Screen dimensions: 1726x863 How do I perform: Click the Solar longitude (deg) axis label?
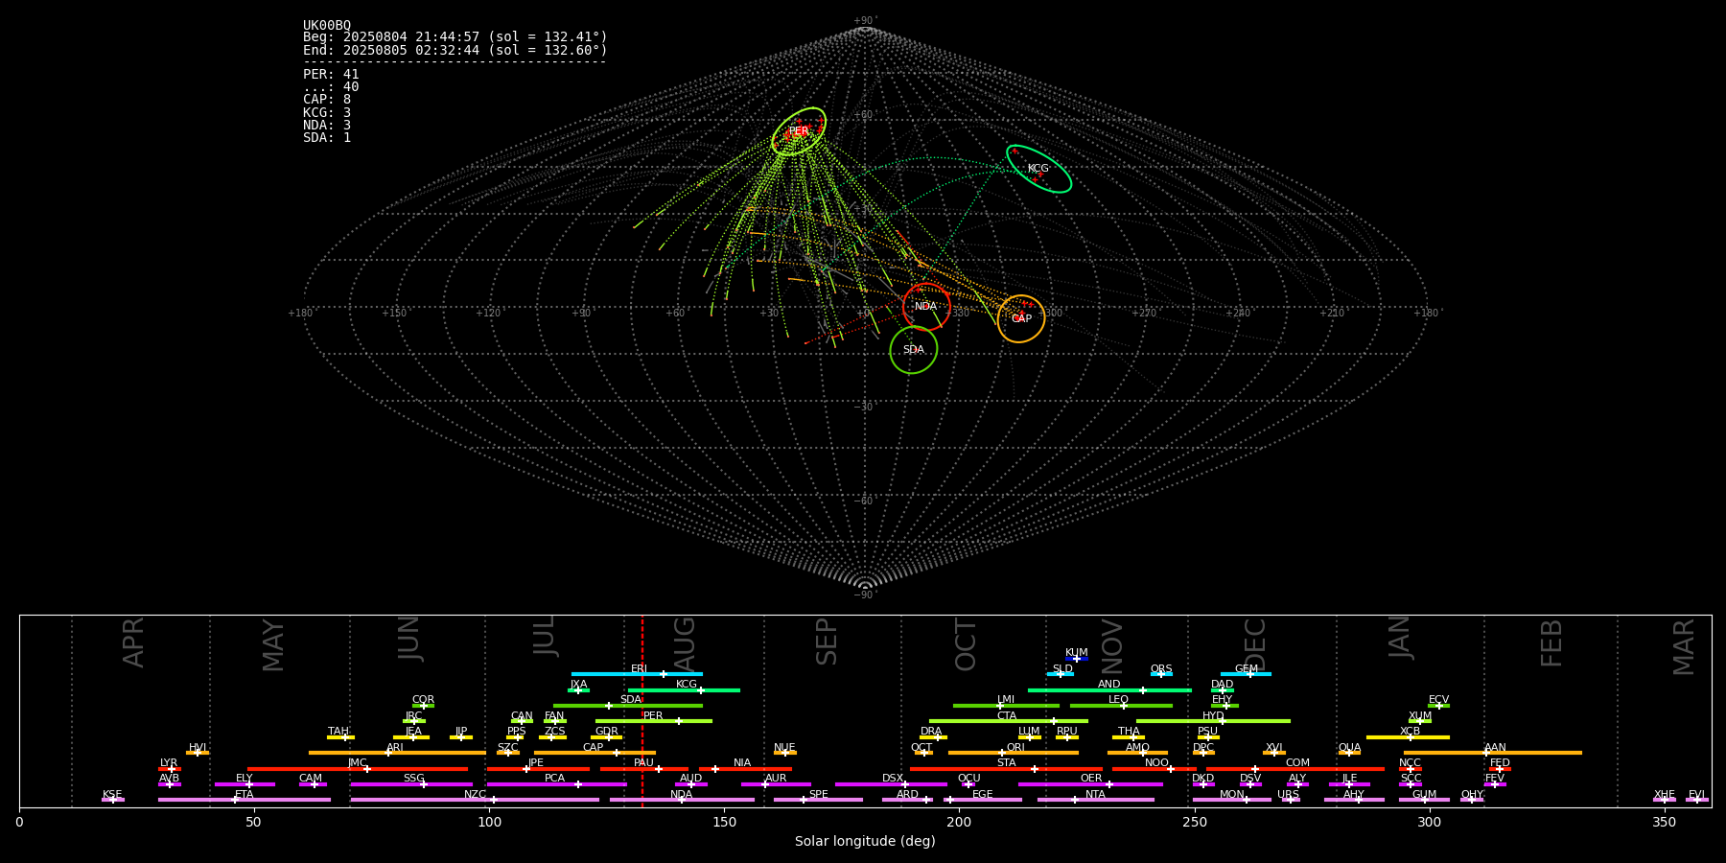865,841
